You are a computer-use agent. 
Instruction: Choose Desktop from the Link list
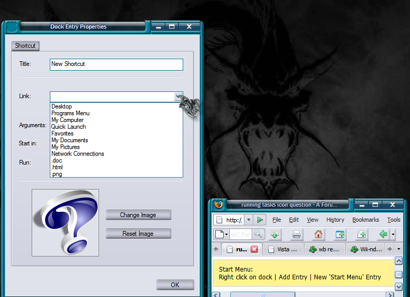point(116,106)
